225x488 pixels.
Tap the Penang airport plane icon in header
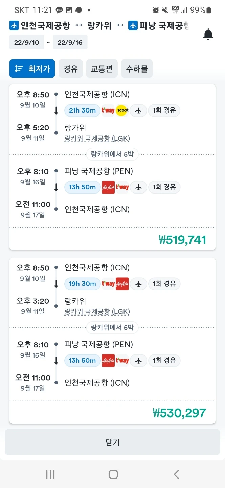133,25
